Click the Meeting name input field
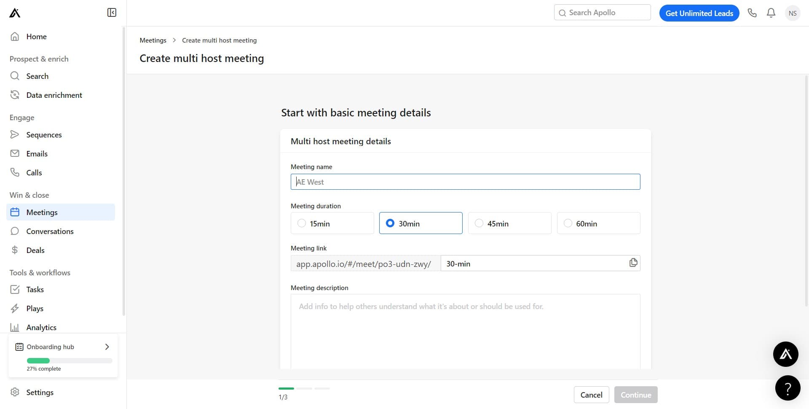 (465, 182)
